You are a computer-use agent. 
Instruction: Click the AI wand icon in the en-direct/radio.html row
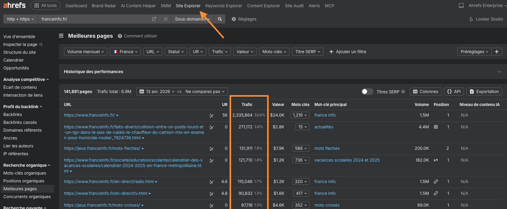pos(211,182)
